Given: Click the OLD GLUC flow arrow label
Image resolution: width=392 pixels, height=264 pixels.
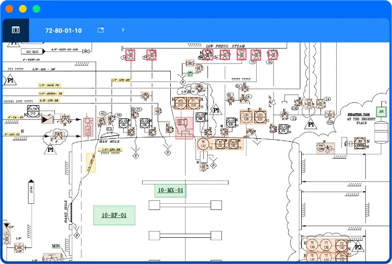Looking at the screenshot, I should [x=33, y=51].
